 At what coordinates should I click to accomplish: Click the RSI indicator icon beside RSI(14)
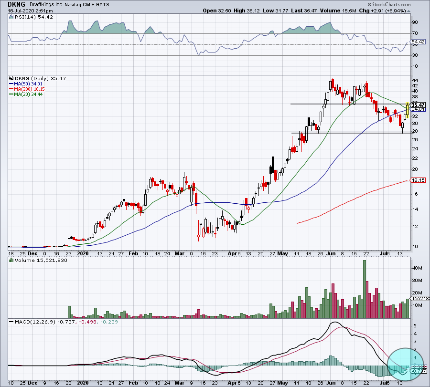[11, 17]
